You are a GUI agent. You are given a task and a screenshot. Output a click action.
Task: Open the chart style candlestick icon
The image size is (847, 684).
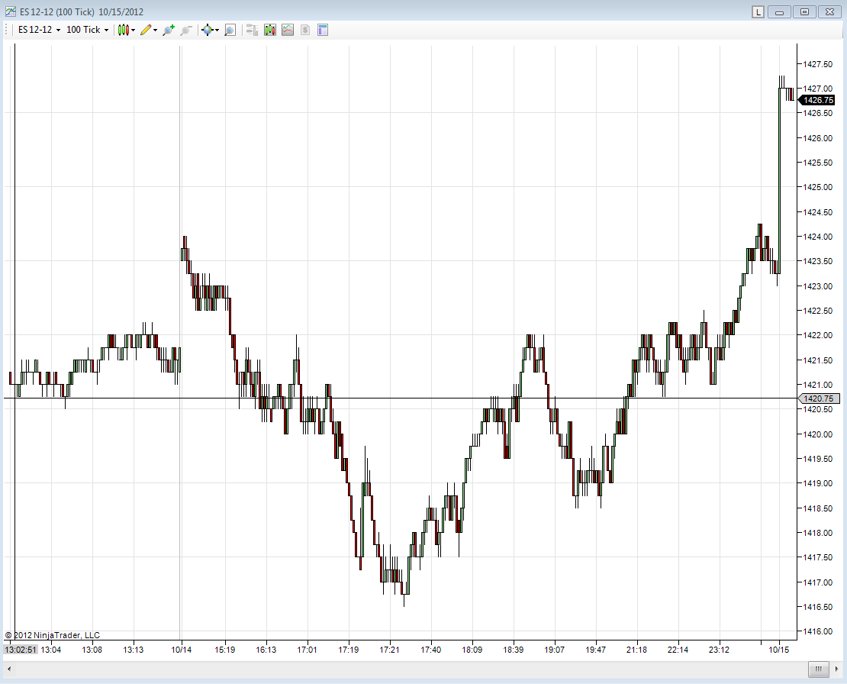[124, 31]
